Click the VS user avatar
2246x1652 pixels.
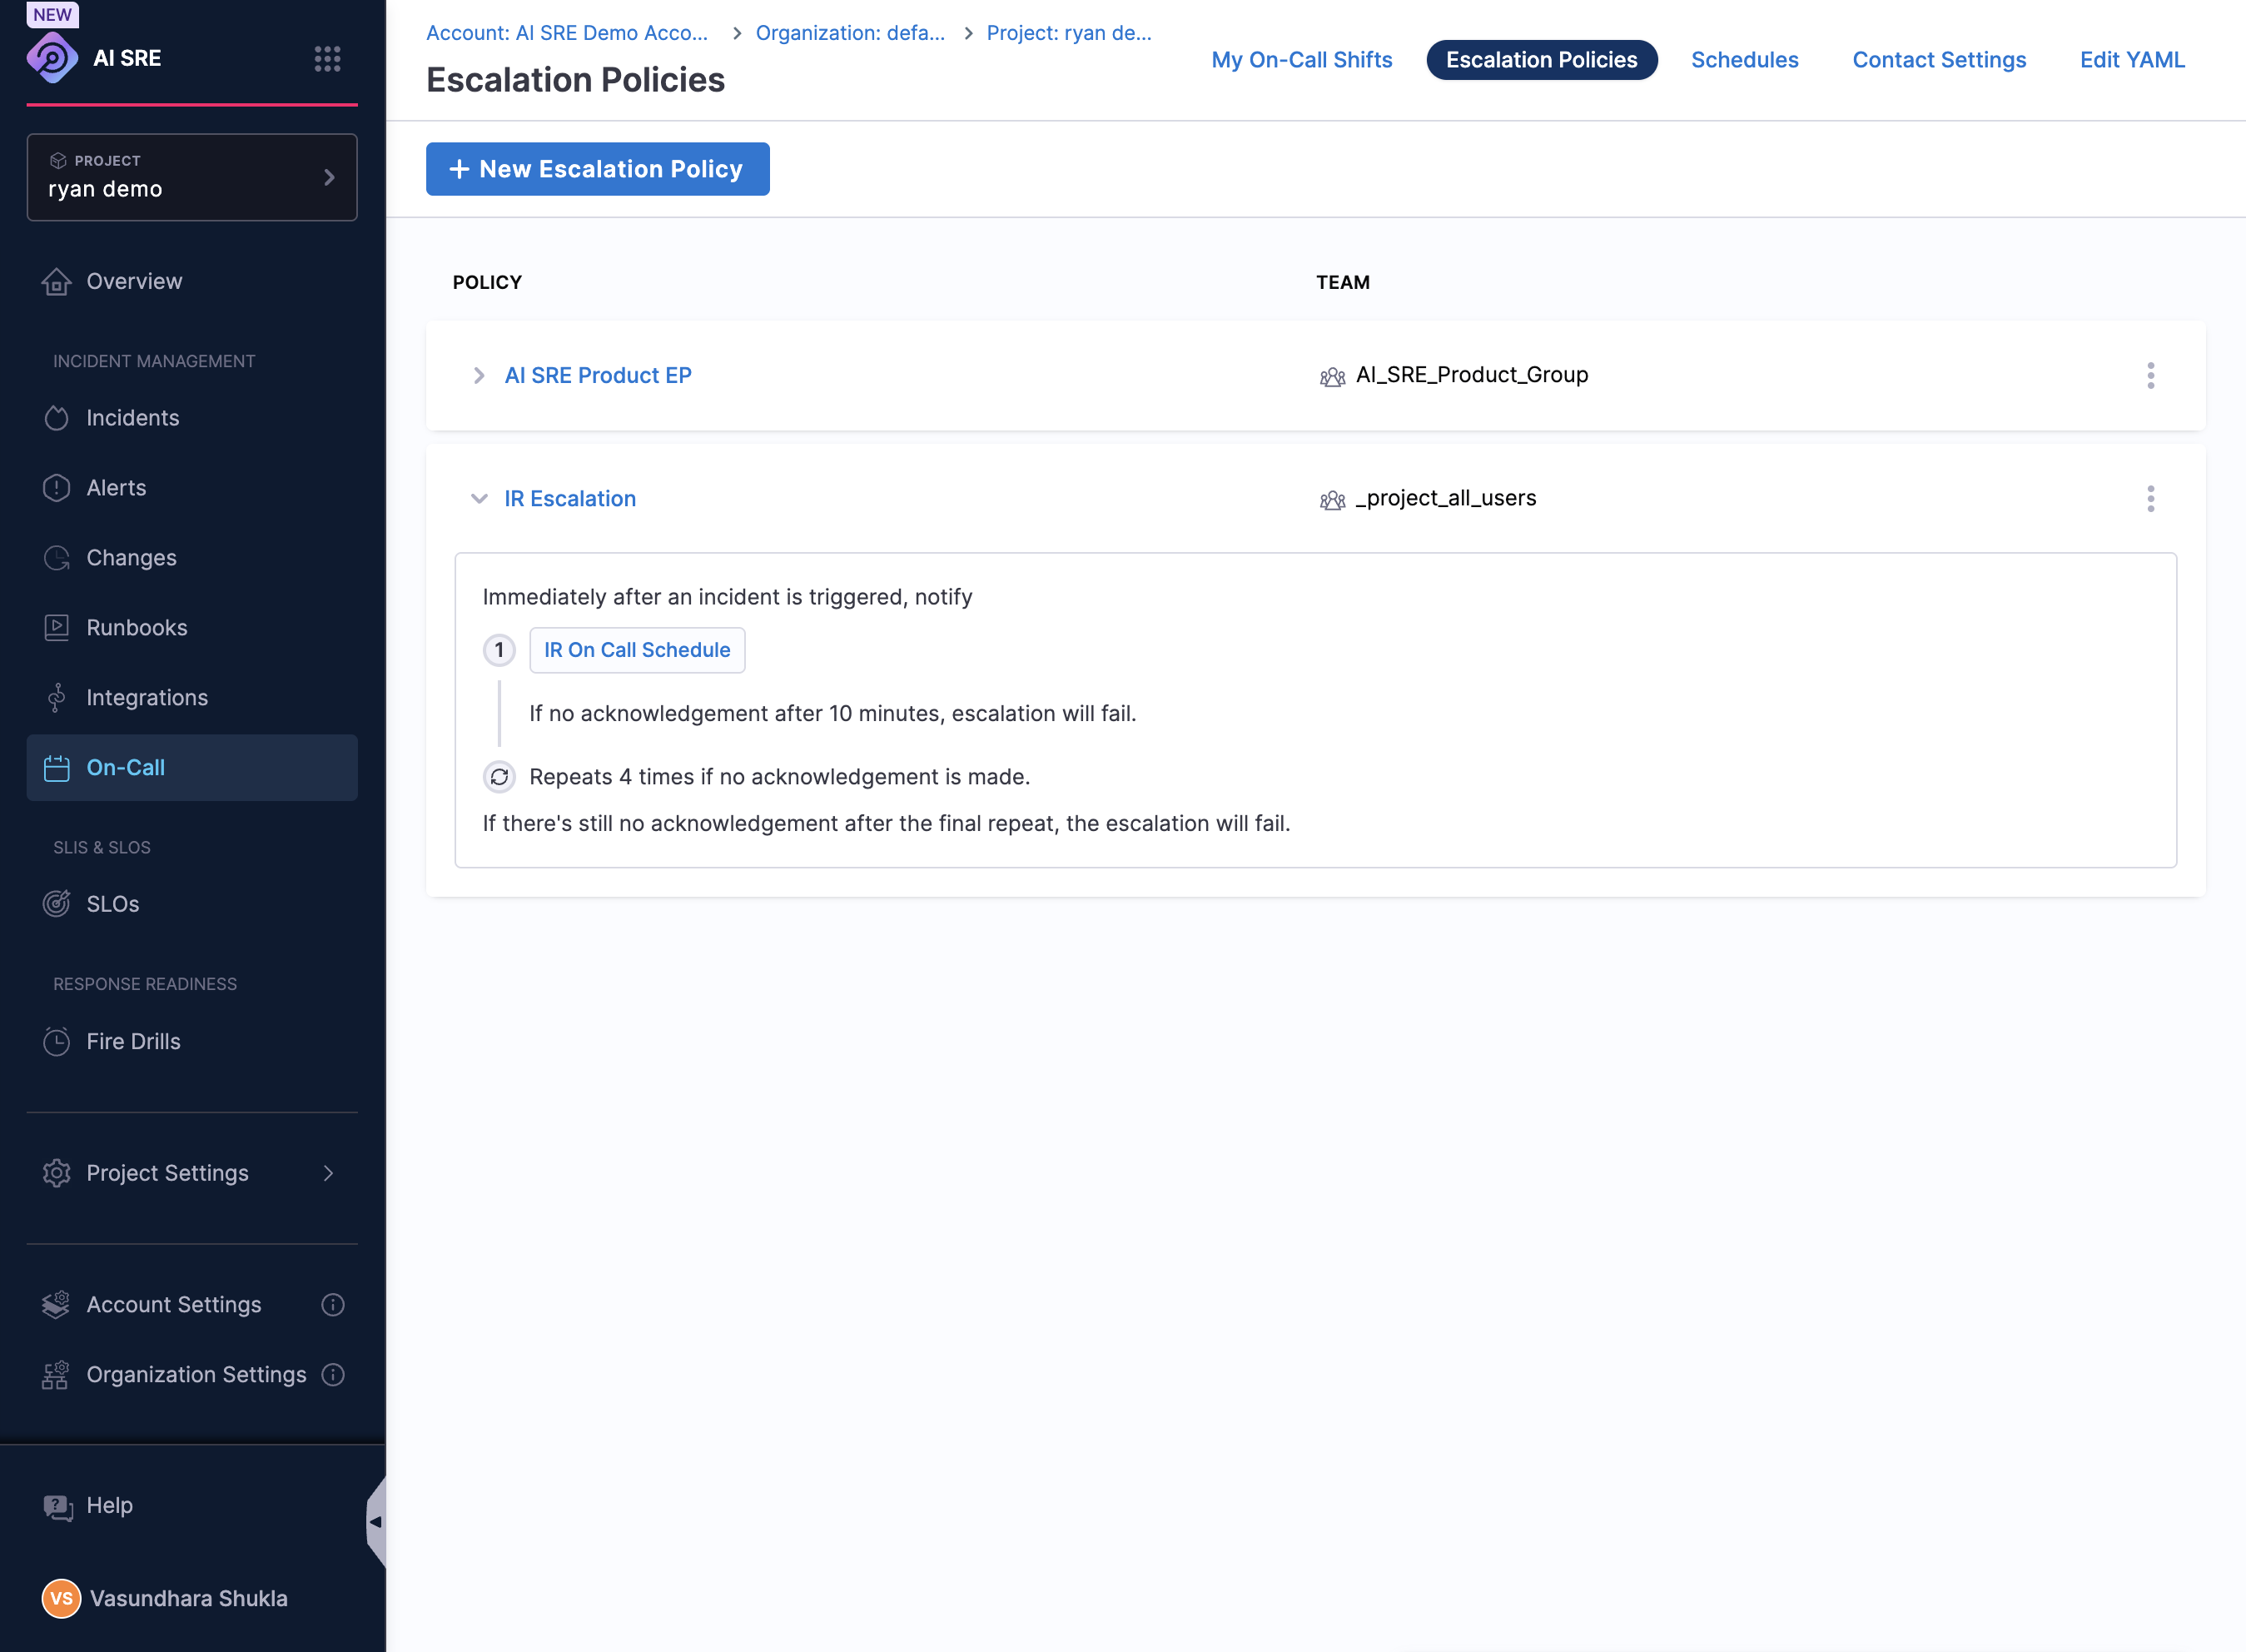tap(61, 1598)
